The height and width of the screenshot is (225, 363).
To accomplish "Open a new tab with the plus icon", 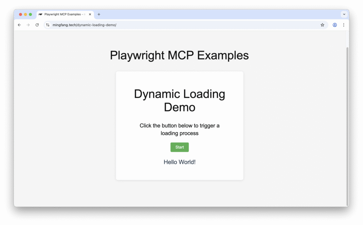I will click(99, 14).
